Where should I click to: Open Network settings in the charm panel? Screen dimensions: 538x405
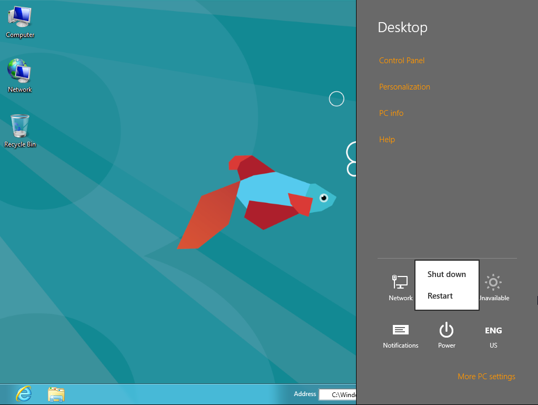400,288
